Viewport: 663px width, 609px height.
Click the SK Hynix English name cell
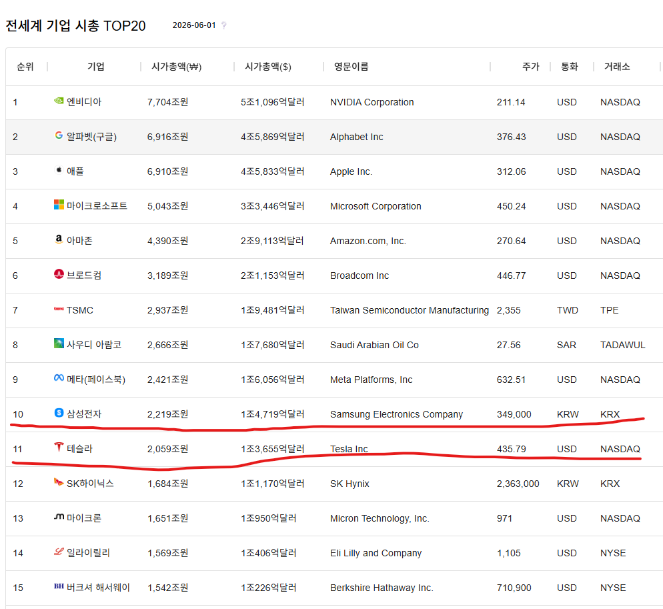tap(350, 484)
